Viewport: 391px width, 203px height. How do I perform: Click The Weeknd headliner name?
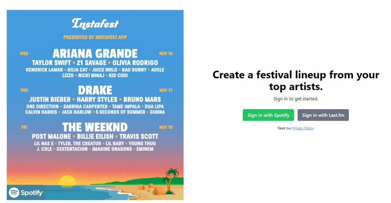95,127
